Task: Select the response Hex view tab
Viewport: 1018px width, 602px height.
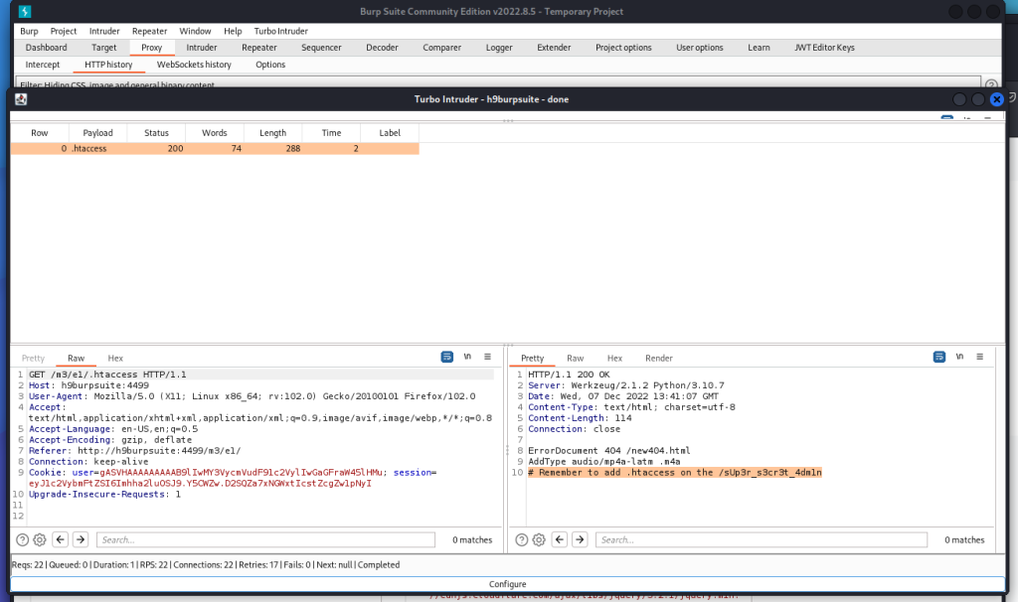Action: [x=614, y=358]
